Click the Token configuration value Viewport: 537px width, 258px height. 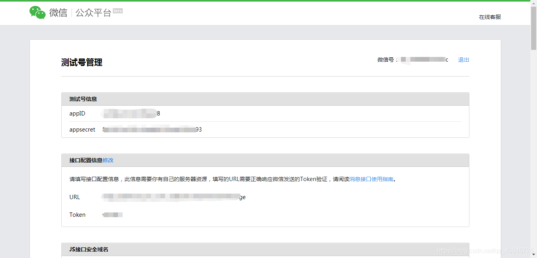coord(112,214)
